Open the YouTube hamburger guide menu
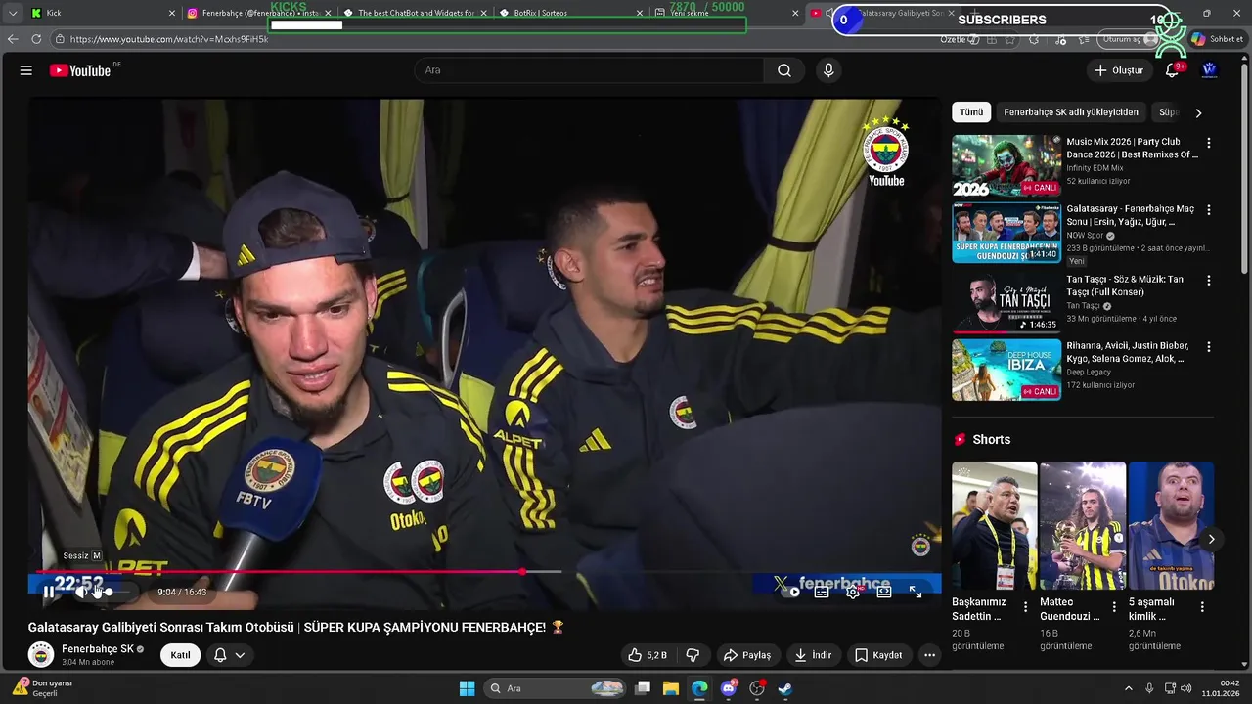The height and width of the screenshot is (704, 1252). click(26, 70)
